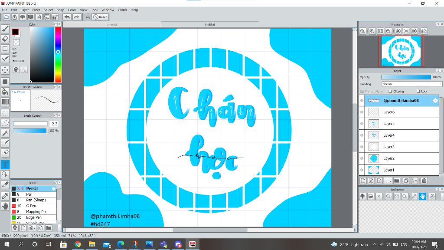
Task: Select the Lasso selection tool
Action: 5,123
